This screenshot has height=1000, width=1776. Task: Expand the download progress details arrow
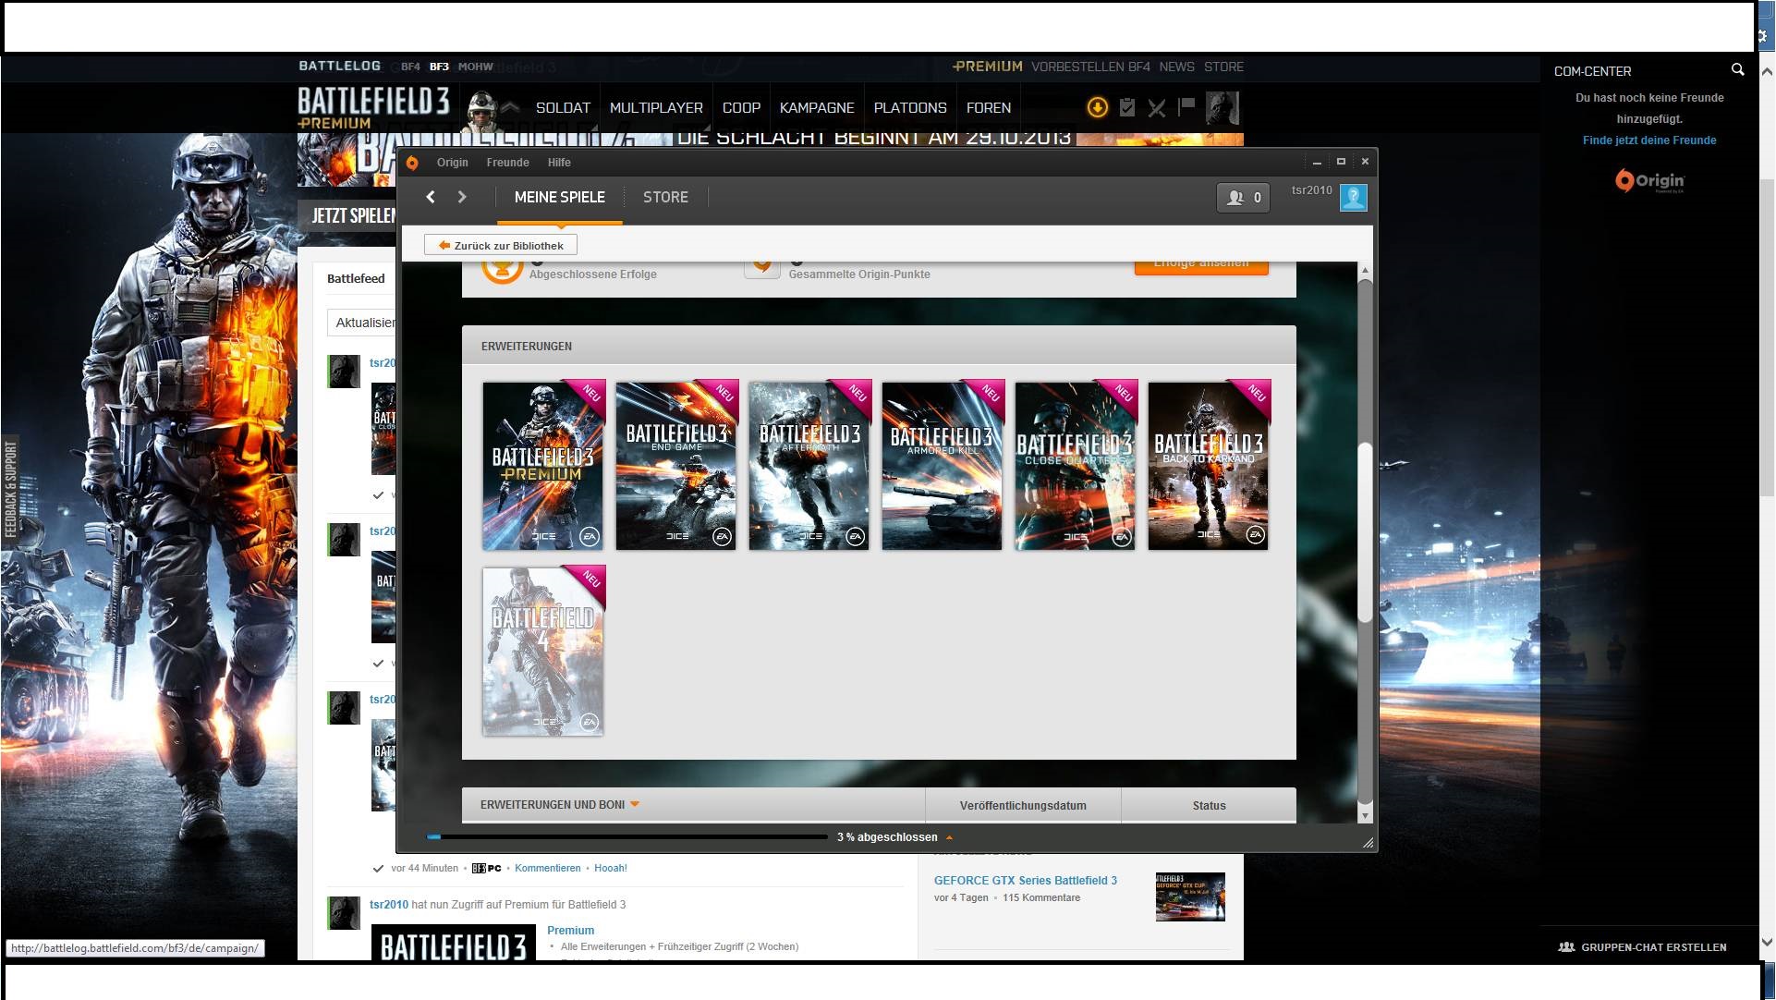(x=949, y=837)
